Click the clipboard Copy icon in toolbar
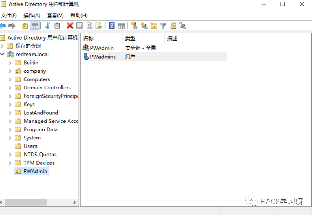 point(57,26)
